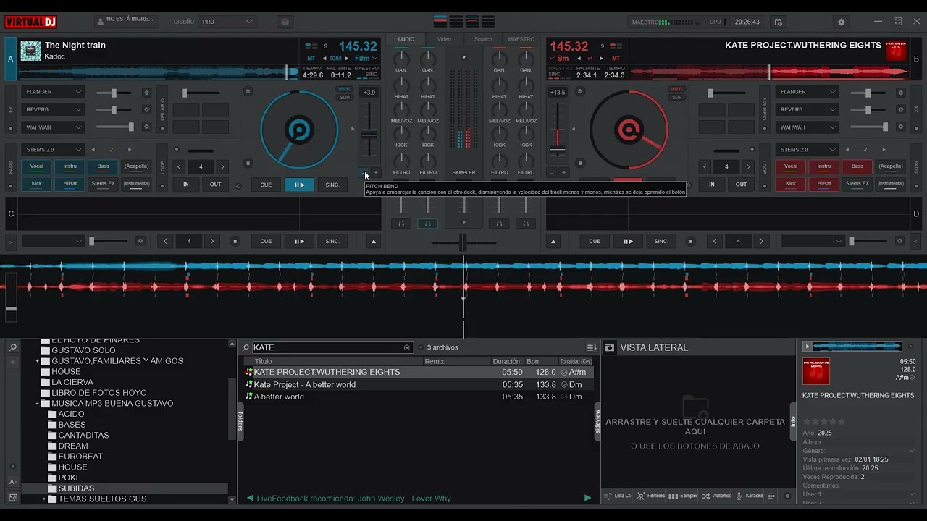Halve loop length on deck A
The width and height of the screenshot is (927, 521).
(179, 166)
